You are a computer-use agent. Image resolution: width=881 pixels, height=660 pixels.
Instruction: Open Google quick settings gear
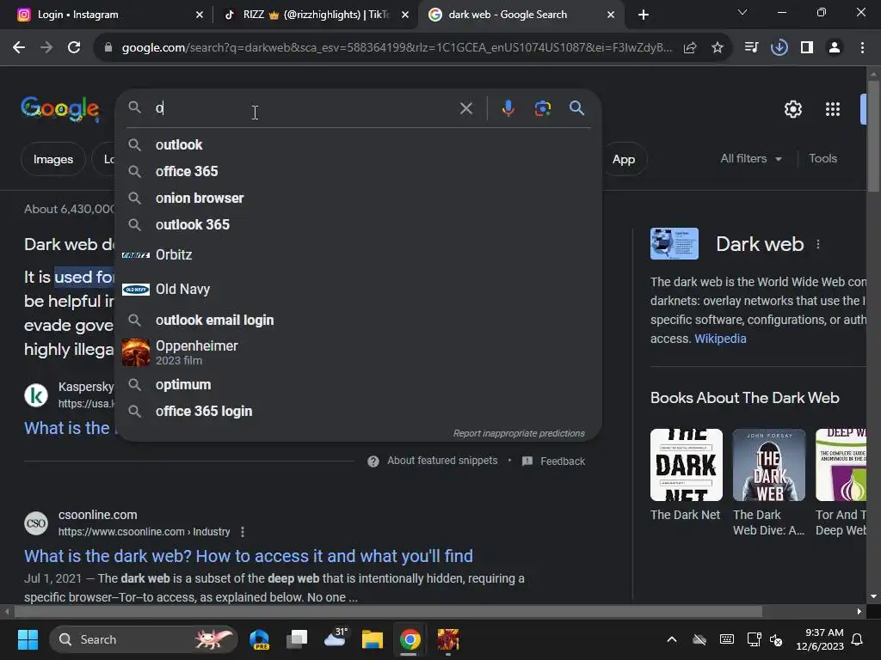click(792, 109)
